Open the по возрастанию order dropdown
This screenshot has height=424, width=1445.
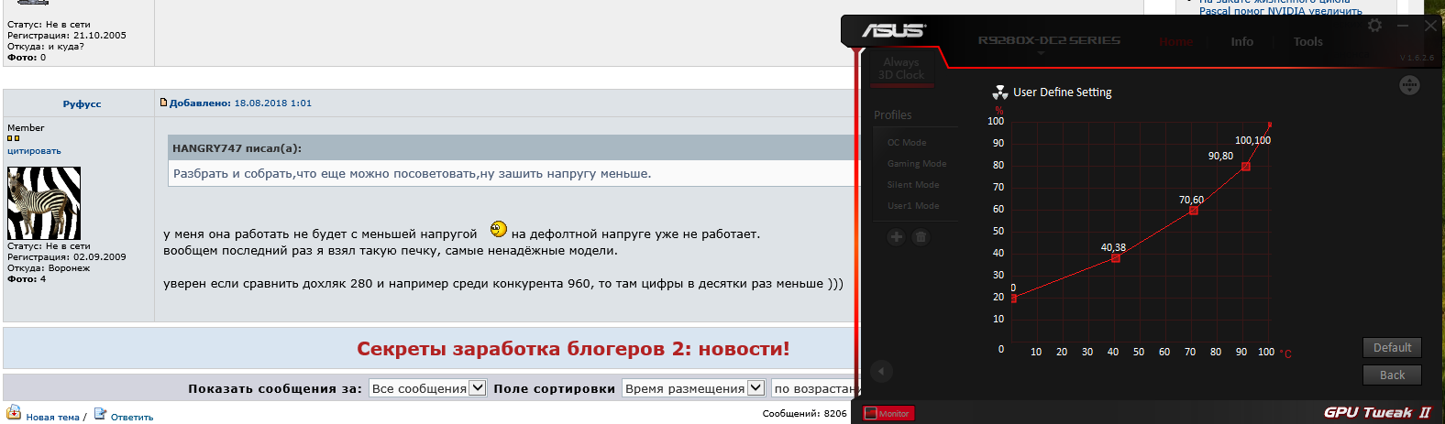[814, 388]
